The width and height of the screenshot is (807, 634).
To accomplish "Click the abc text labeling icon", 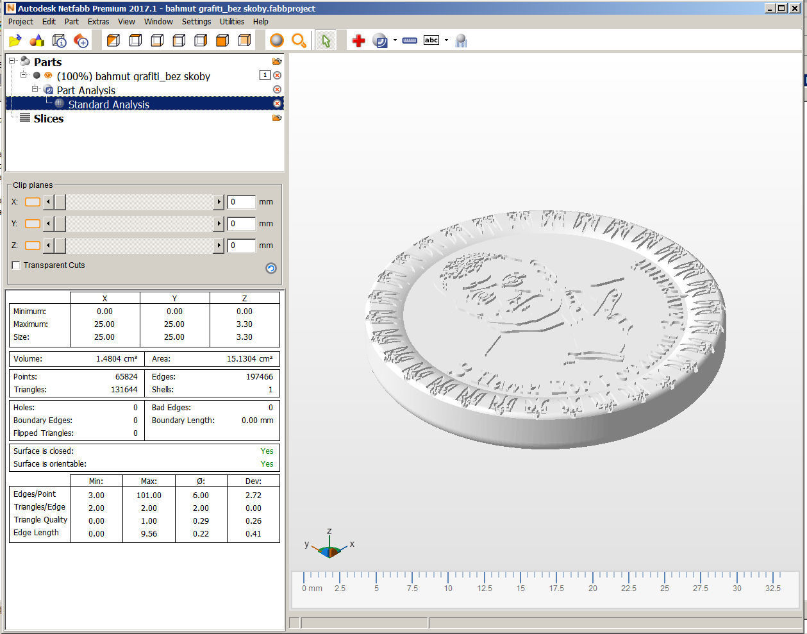I will [431, 40].
